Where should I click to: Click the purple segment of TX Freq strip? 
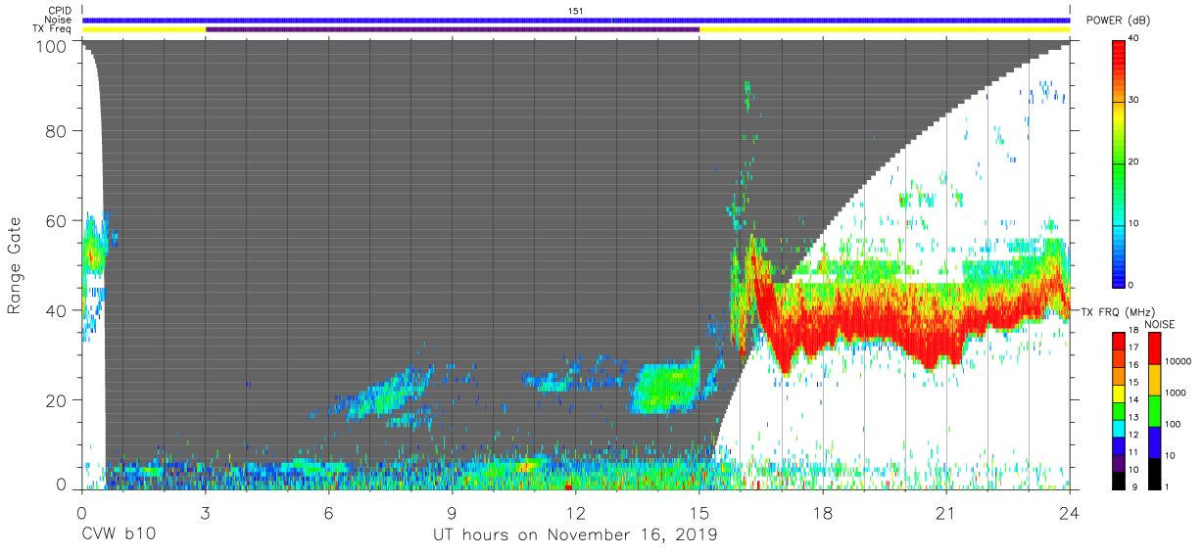[x=453, y=29]
